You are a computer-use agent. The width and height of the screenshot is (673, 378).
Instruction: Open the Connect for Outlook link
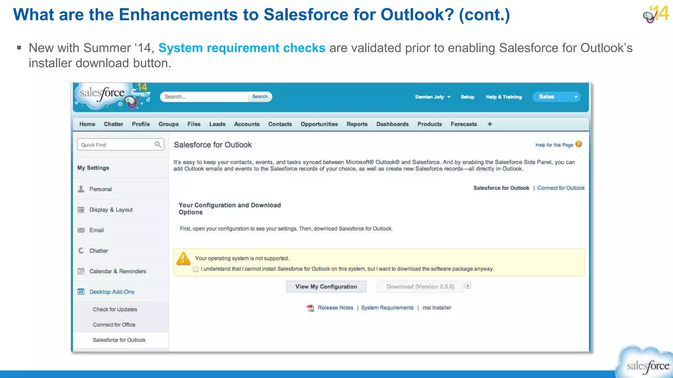click(x=561, y=188)
